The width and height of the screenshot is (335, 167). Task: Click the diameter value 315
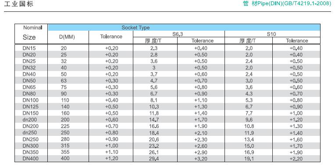coord(65,146)
